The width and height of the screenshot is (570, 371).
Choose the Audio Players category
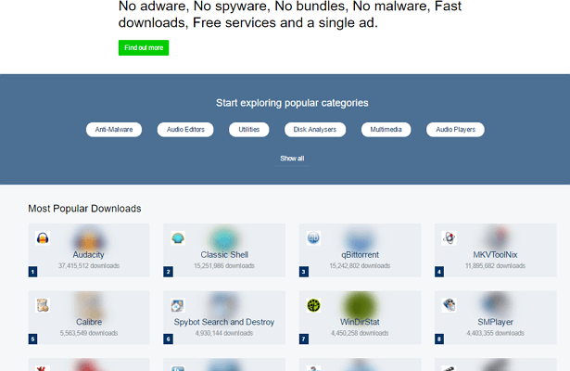tap(455, 130)
